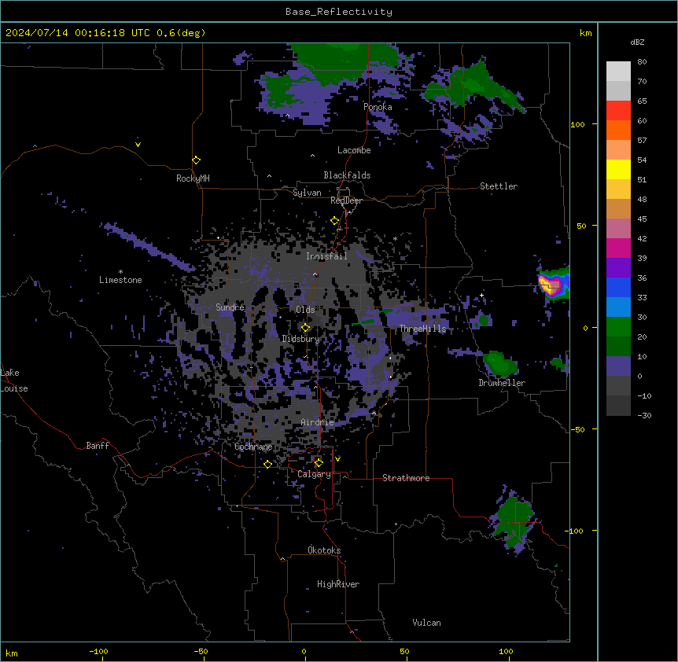Click the Okotoks label
The height and width of the screenshot is (662, 678).
point(324,550)
